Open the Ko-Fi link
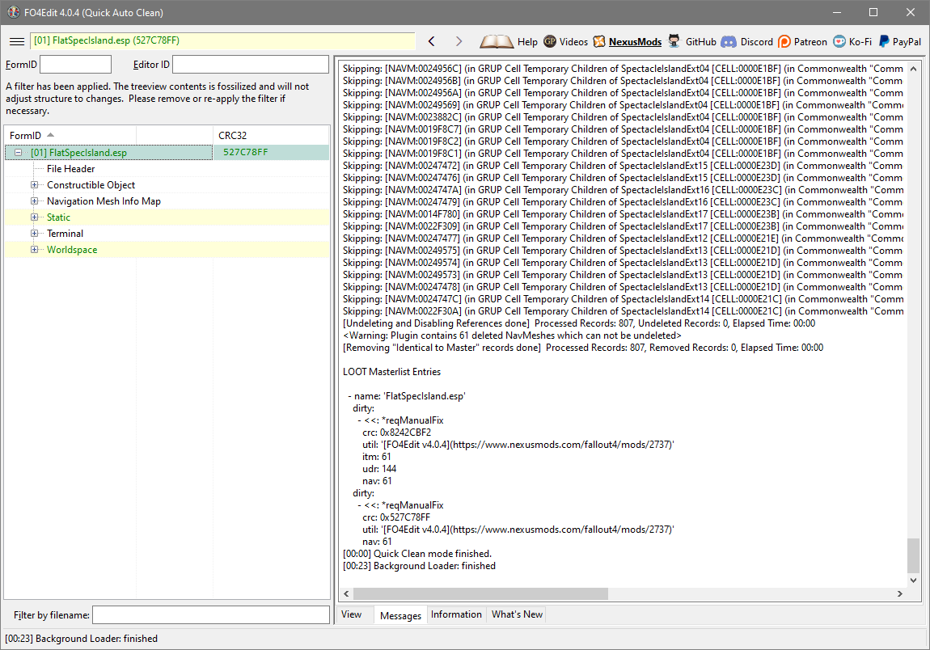This screenshot has width=930, height=650. tap(839, 41)
